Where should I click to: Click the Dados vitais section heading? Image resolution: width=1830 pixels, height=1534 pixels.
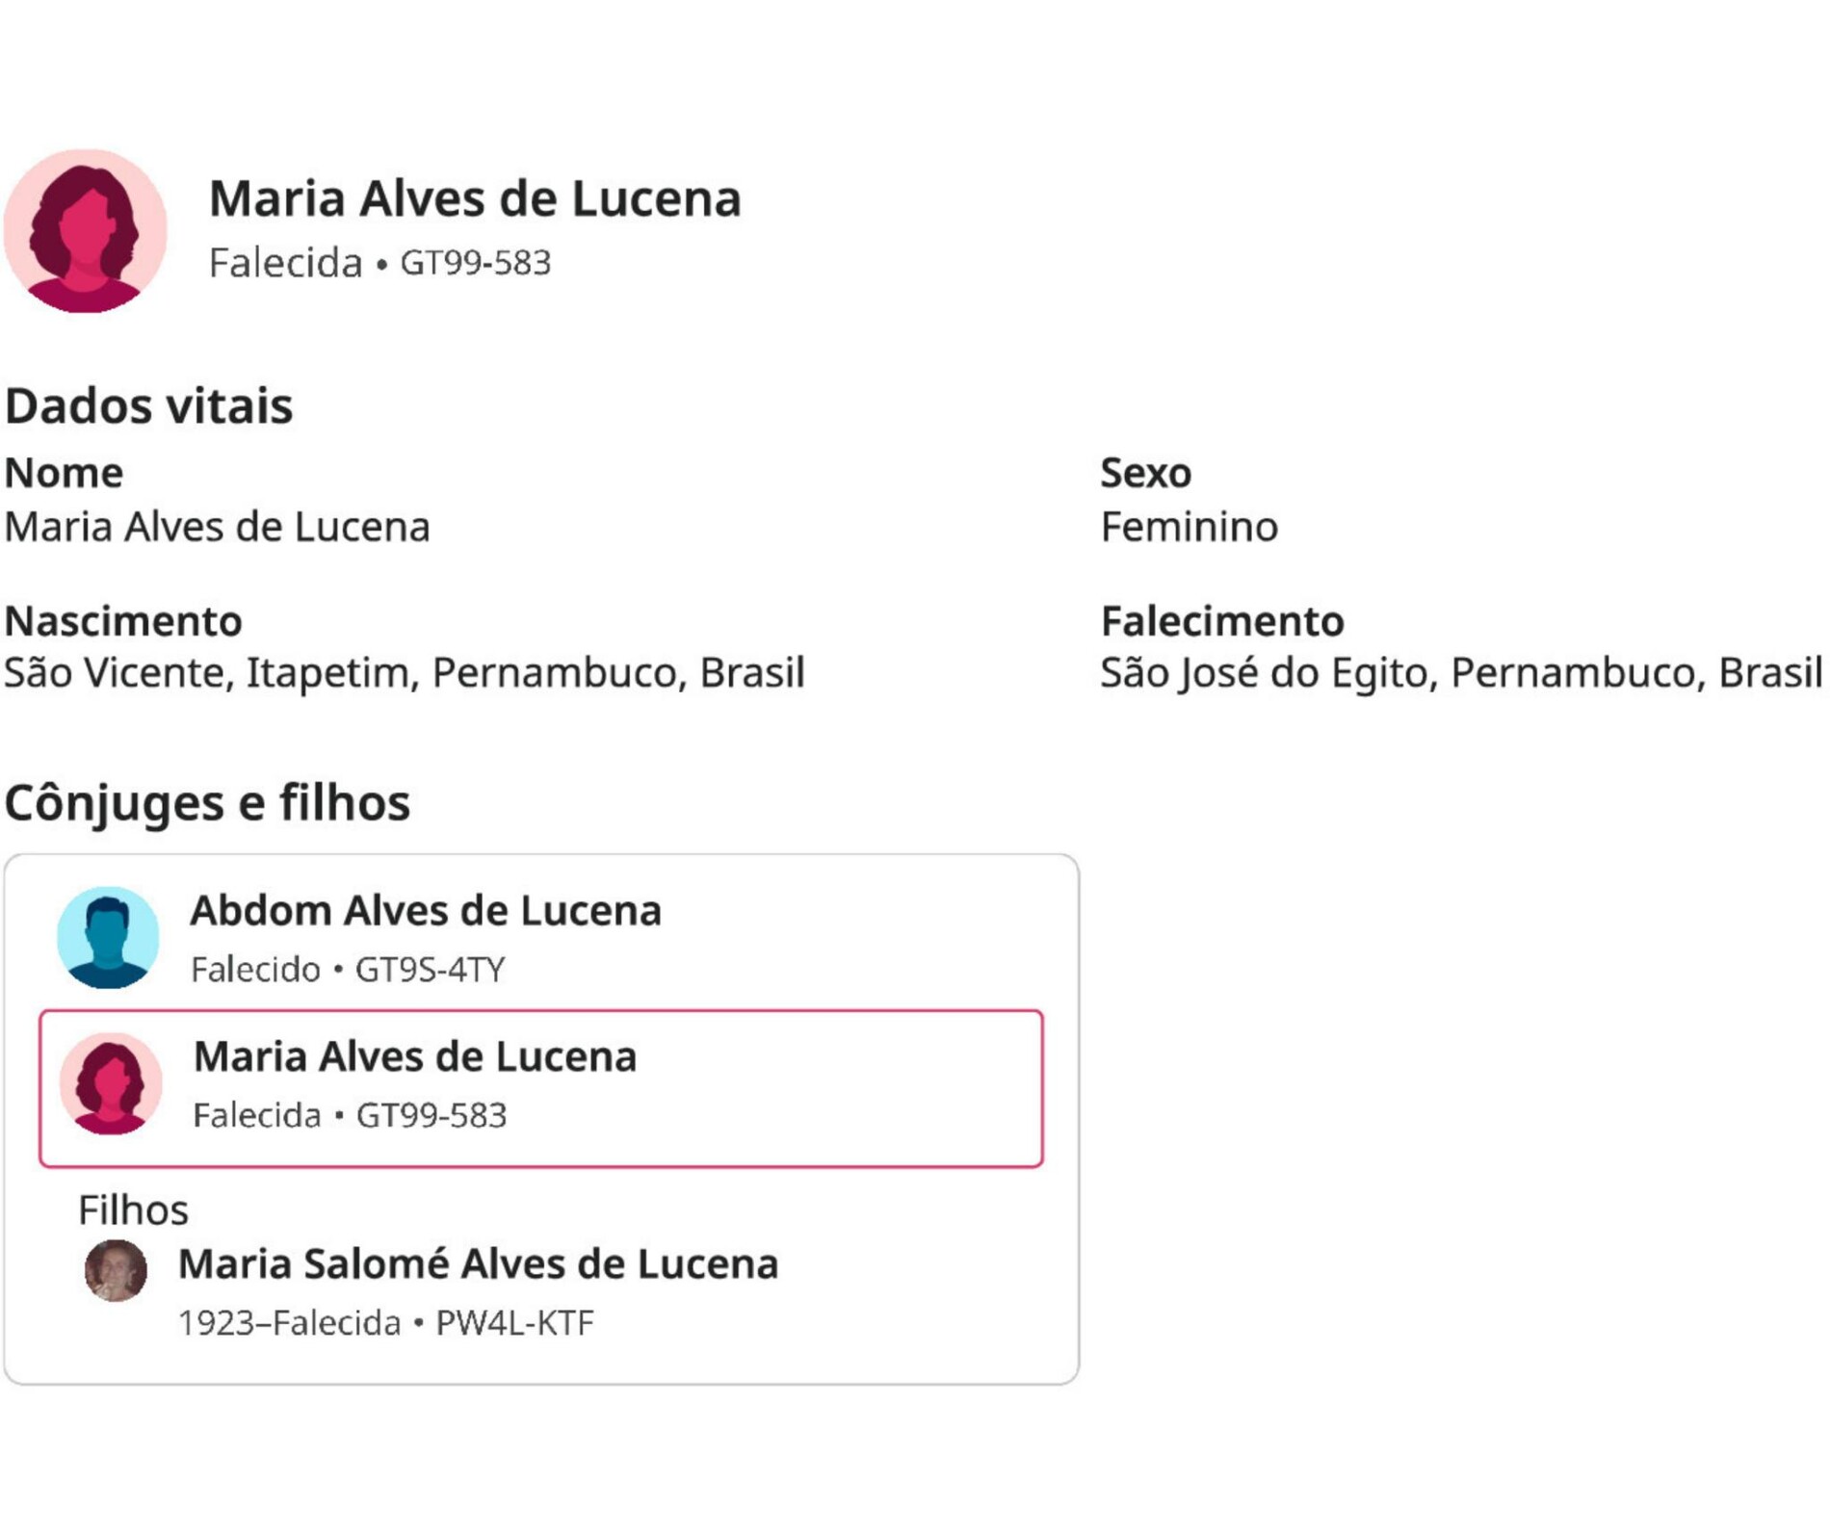[x=148, y=405]
